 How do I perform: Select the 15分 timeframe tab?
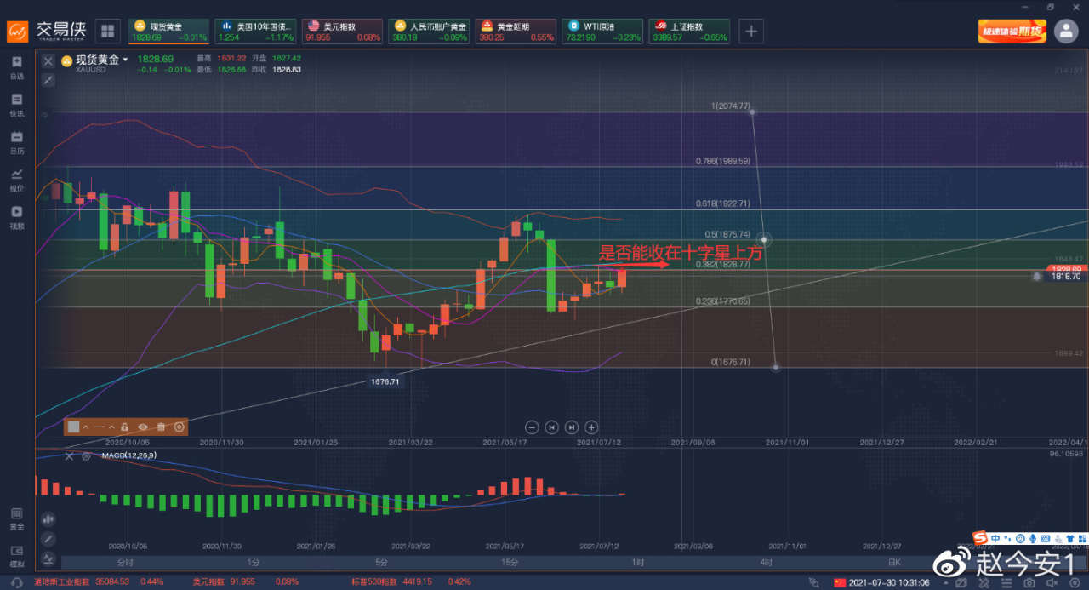coord(510,563)
